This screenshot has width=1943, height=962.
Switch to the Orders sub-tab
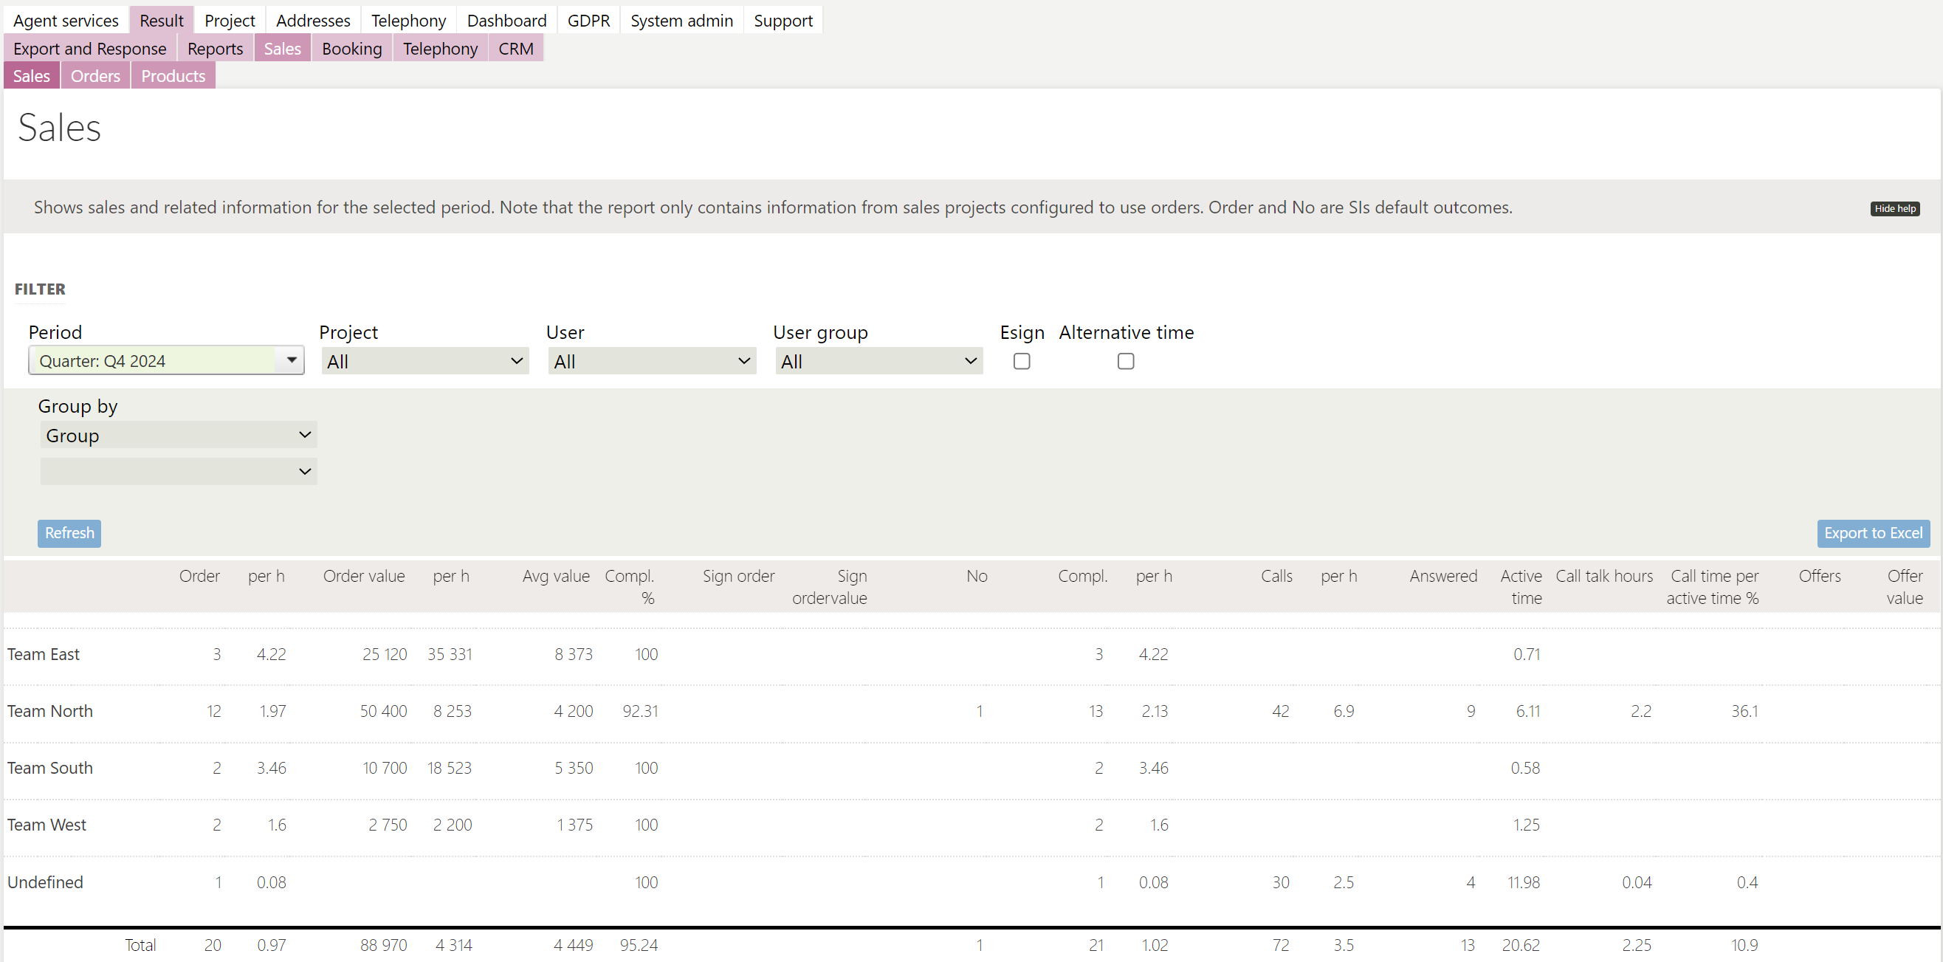[95, 76]
